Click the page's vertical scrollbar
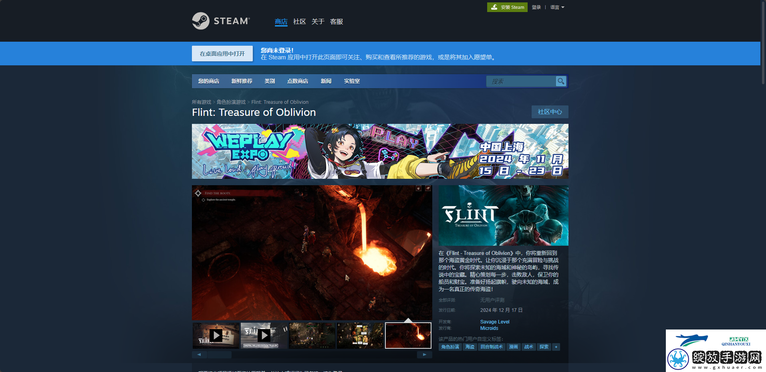 [x=763, y=42]
